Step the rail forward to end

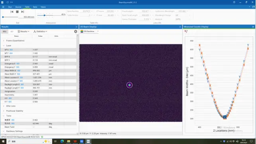point(23,12)
